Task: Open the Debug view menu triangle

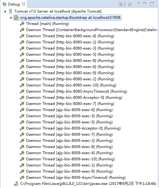Action: (138, 3)
